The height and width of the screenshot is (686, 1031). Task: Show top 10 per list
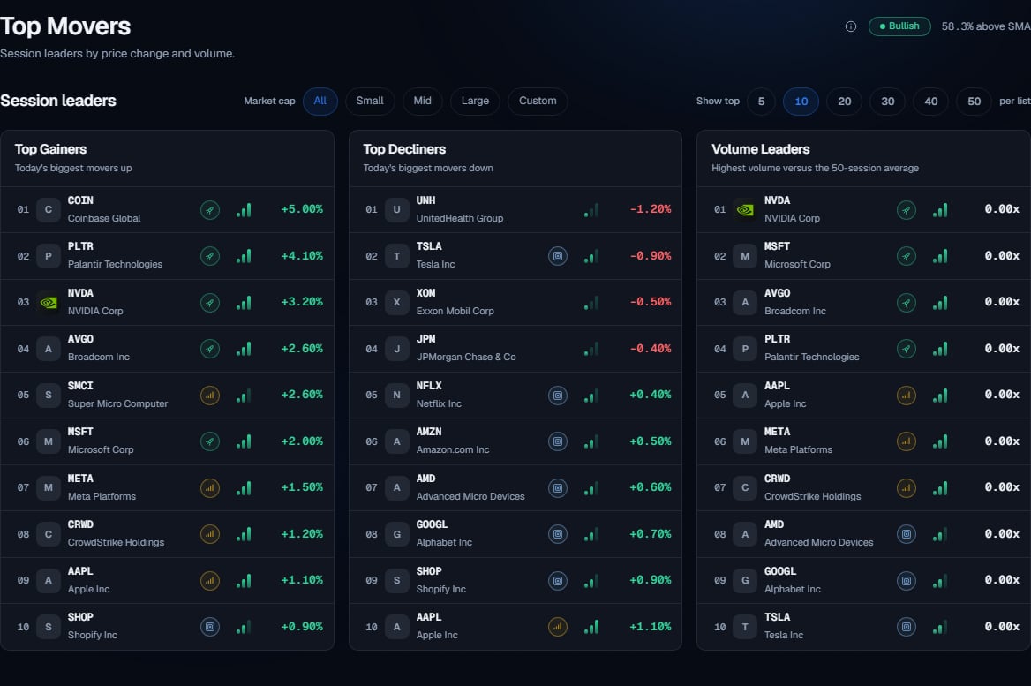(x=801, y=102)
